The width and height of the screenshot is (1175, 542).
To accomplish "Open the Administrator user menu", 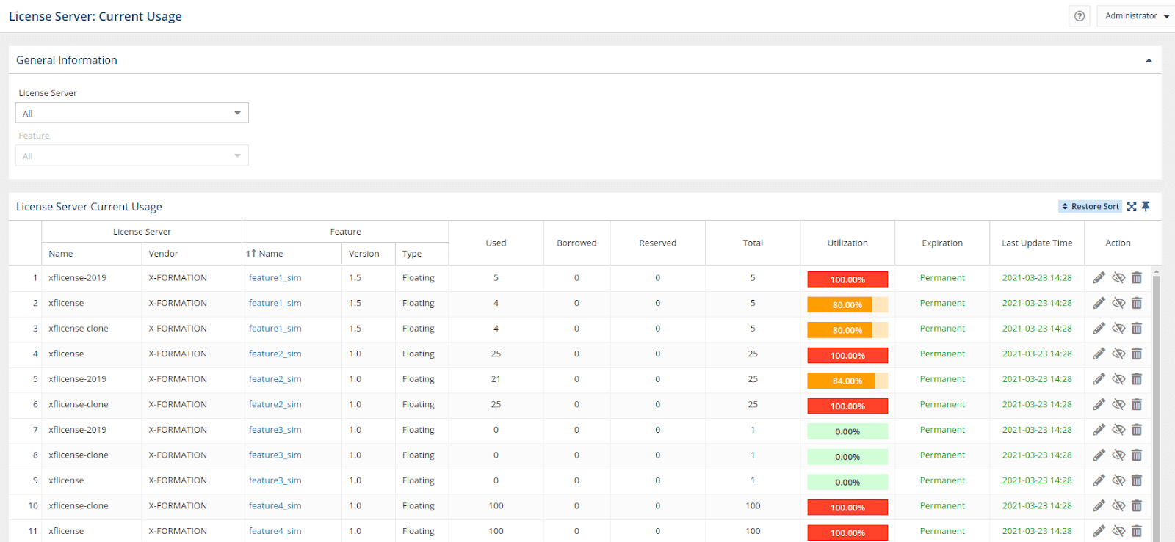I will 1136,16.
